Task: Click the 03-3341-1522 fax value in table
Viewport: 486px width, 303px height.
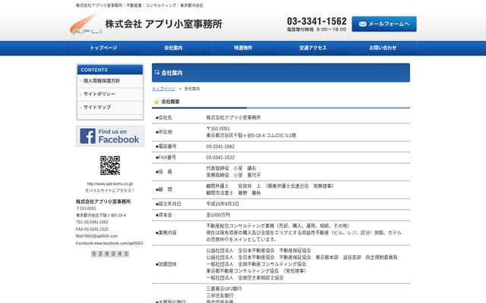Action: pos(220,158)
